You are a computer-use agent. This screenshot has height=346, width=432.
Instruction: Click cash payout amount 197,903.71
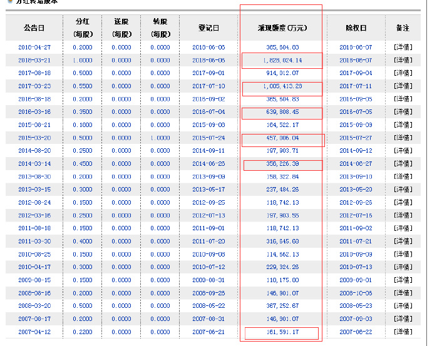282,151
